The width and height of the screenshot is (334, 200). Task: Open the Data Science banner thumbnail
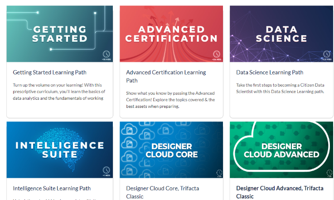(281, 34)
